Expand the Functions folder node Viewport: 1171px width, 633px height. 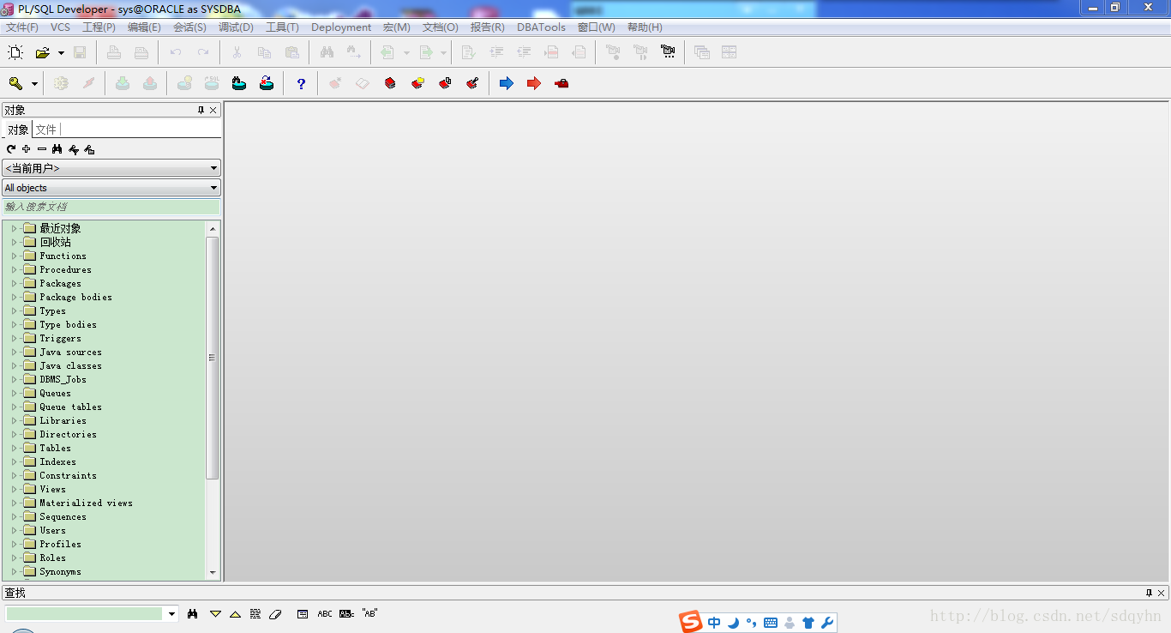click(14, 256)
